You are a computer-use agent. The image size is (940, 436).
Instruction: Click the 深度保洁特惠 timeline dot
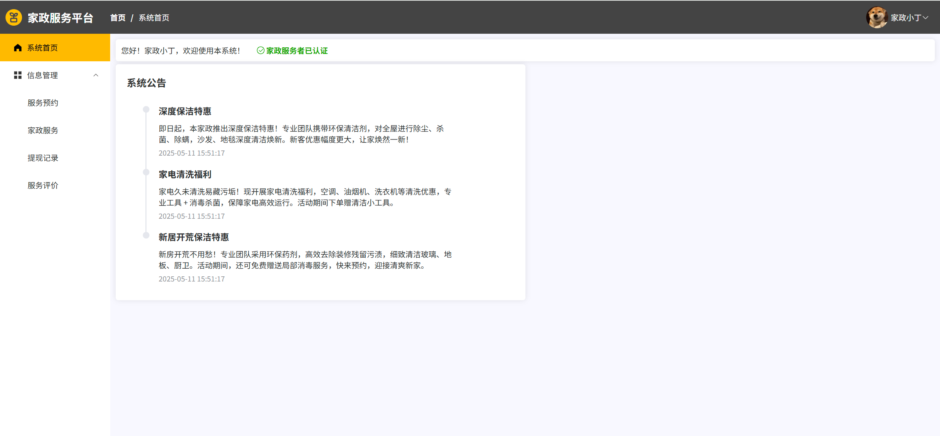(x=146, y=109)
